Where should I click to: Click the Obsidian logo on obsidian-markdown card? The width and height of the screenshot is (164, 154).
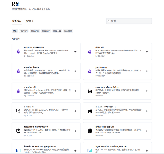tap(19, 51)
